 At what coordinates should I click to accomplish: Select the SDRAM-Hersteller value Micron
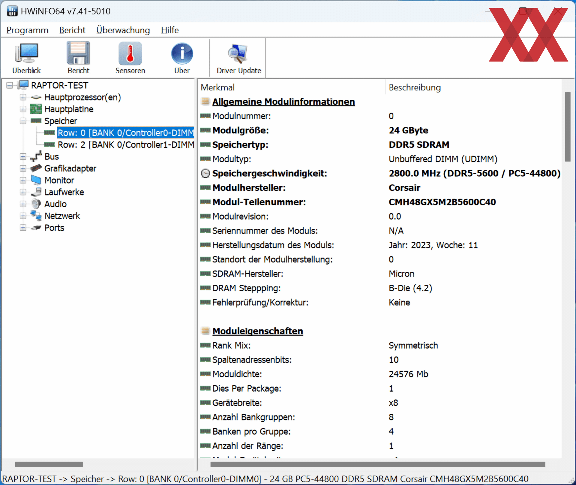[401, 274]
